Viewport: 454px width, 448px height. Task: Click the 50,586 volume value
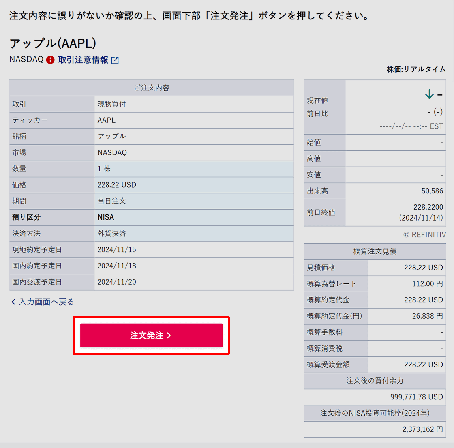point(432,191)
